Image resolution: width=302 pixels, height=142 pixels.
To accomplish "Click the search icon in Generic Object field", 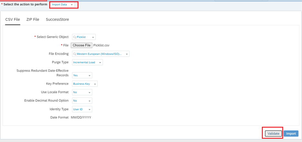I will 75,37.
